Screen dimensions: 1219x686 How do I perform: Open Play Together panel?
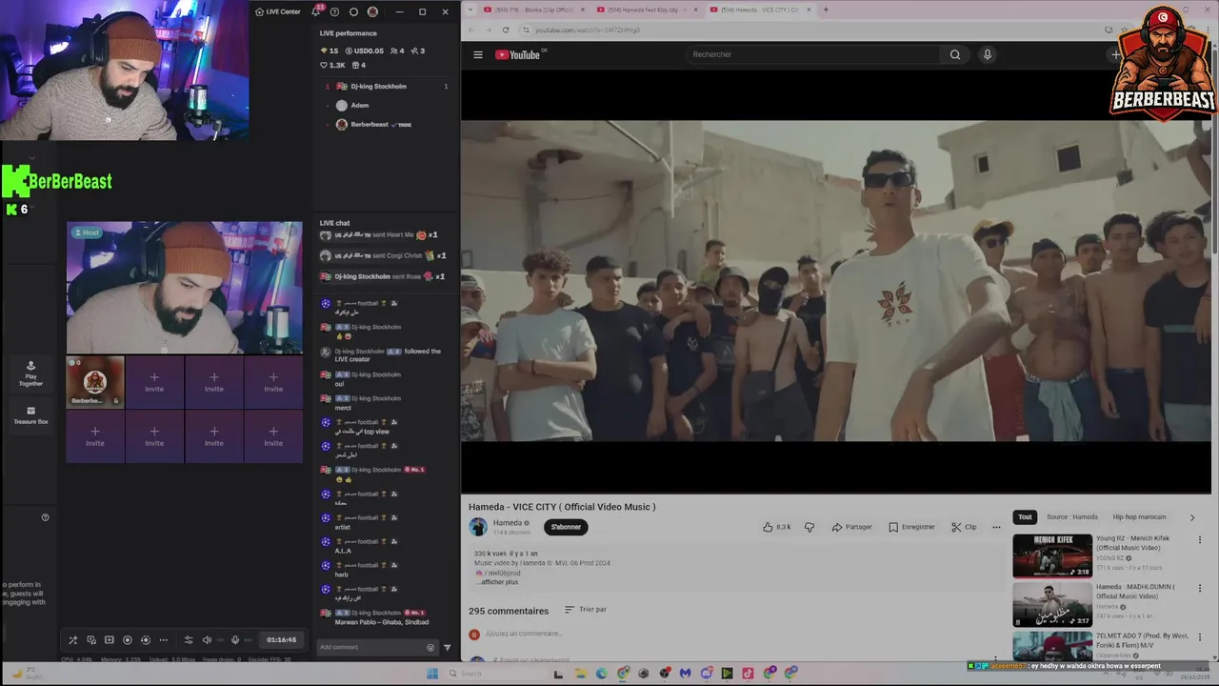click(x=30, y=373)
